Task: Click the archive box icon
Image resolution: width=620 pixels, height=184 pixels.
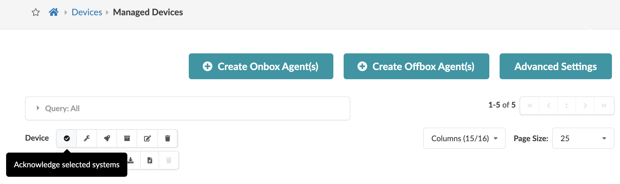Action: pyautogui.click(x=127, y=138)
